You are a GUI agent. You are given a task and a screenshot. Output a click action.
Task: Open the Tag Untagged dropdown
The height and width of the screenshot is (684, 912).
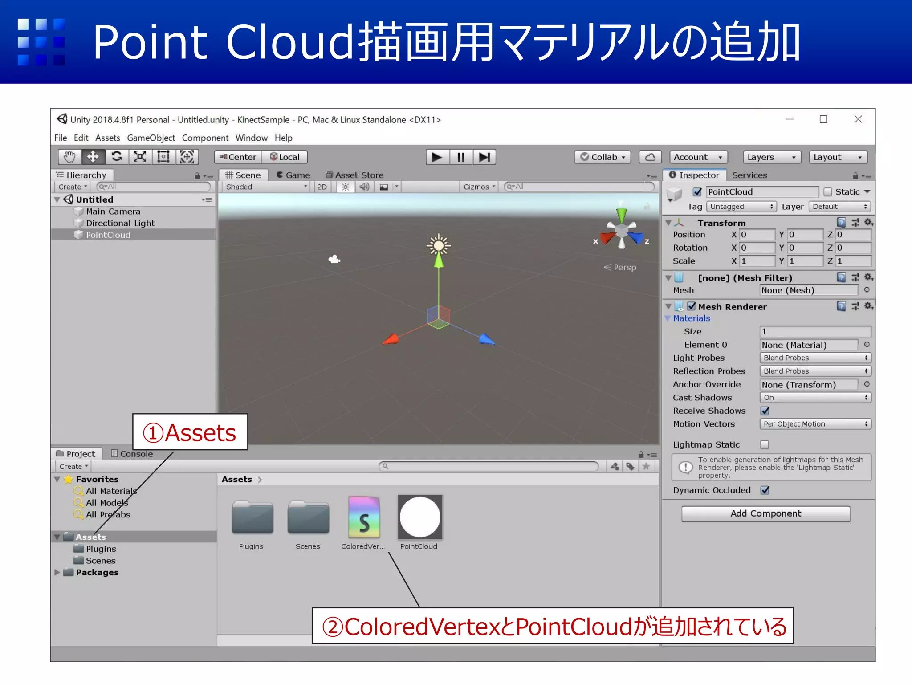tap(741, 207)
